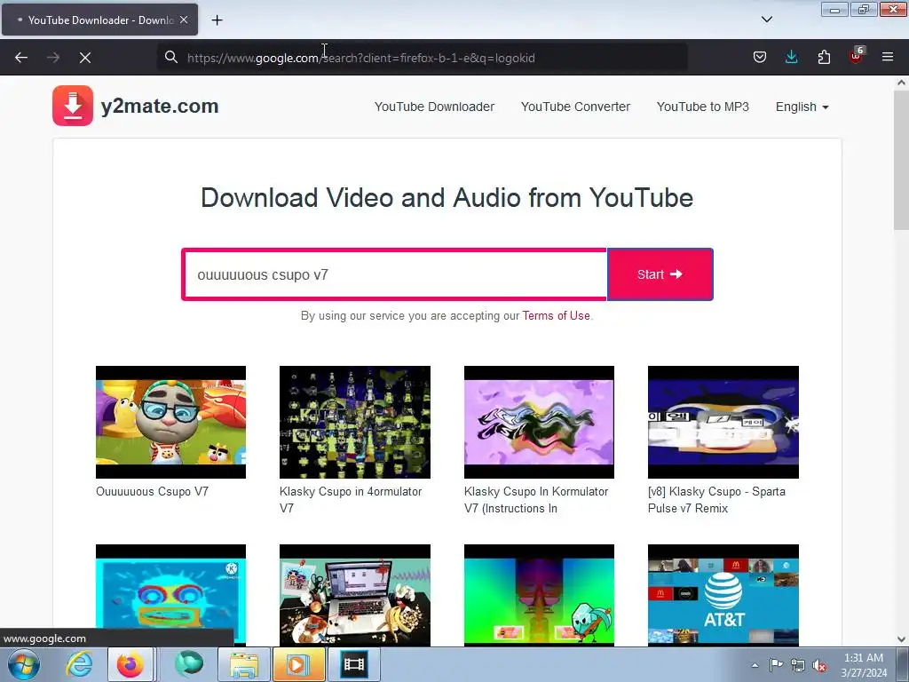Select the AT&T logo thumbnail
Image resolution: width=909 pixels, height=682 pixels.
tap(723, 595)
